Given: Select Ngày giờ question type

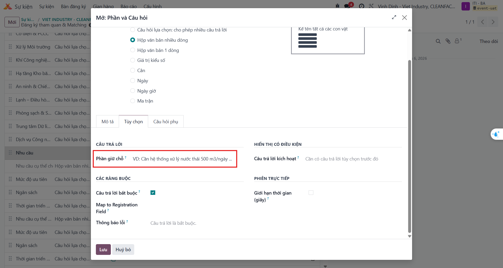Looking at the screenshot, I should pyautogui.click(x=133, y=91).
